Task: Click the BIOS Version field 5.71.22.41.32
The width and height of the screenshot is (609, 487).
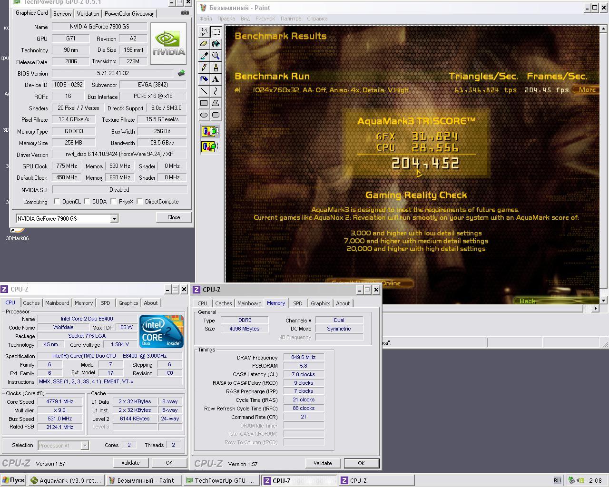Action: [113, 73]
